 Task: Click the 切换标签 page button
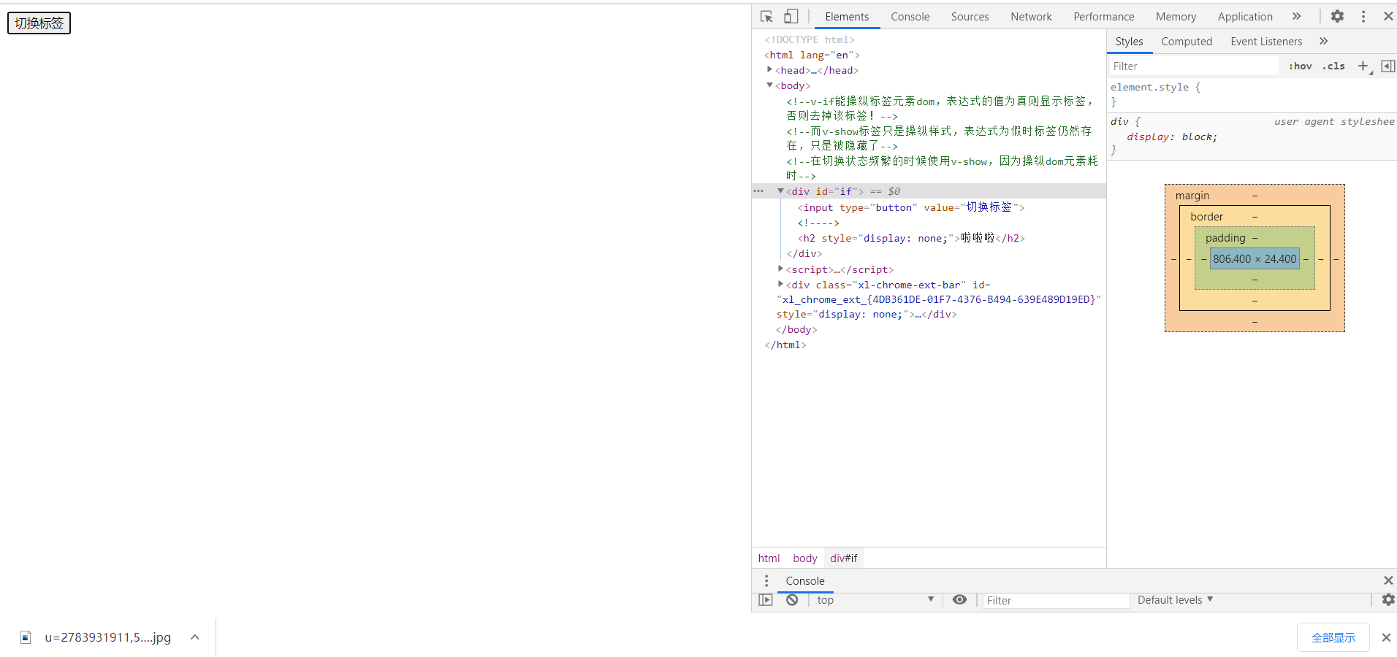click(x=39, y=23)
